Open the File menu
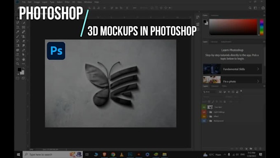Image resolution: width=280 pixels, height=158 pixels. click(x=24, y=2)
